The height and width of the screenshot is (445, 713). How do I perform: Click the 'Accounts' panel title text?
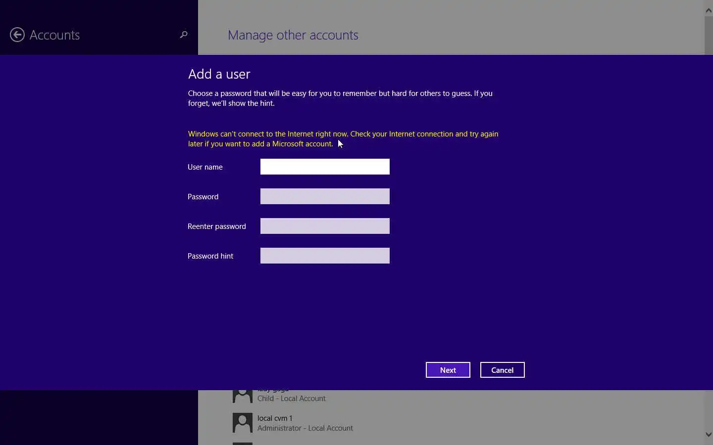click(54, 35)
